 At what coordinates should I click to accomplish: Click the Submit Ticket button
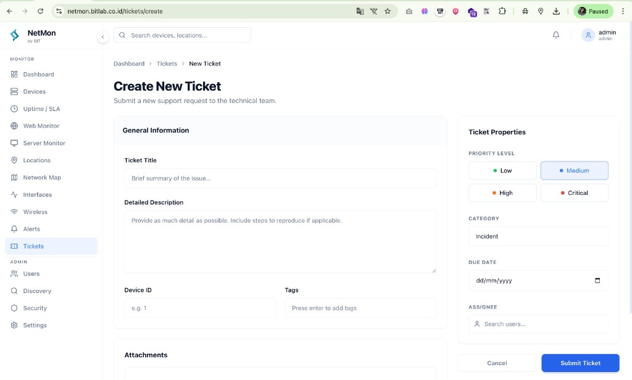pos(580,363)
